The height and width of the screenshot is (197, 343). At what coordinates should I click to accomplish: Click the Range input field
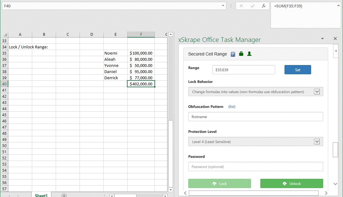click(x=243, y=70)
